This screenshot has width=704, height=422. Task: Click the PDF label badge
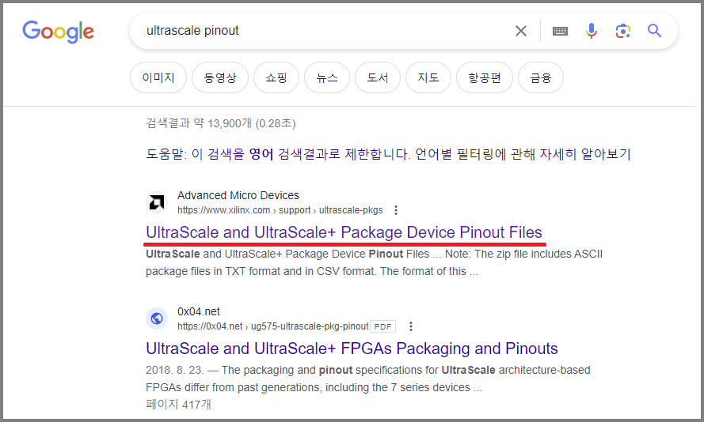(383, 326)
